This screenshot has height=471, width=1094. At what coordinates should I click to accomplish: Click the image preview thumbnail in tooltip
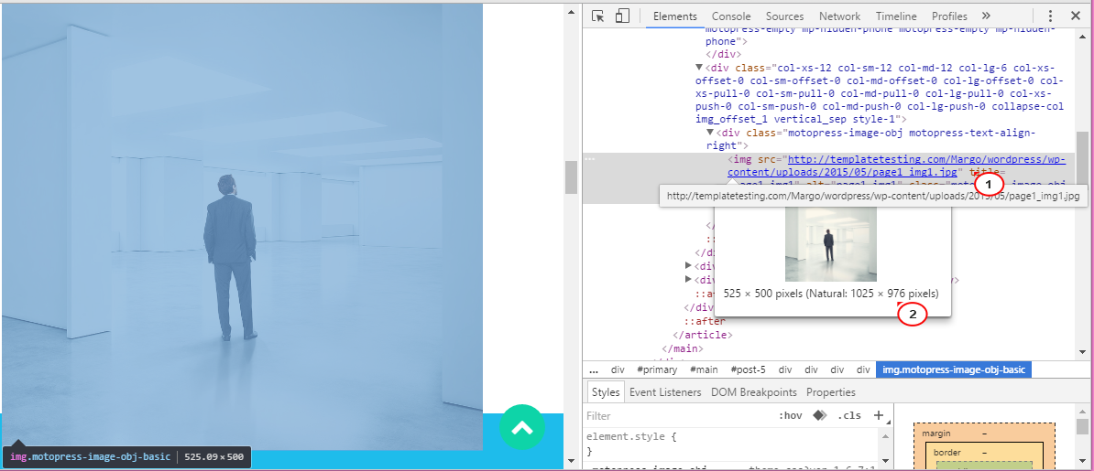click(831, 244)
